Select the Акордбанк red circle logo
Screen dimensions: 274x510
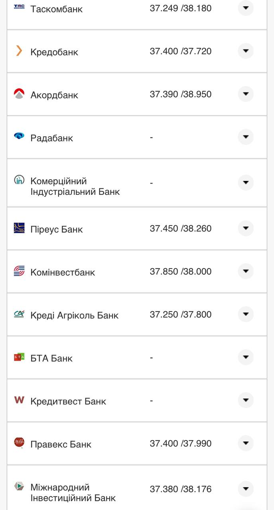point(19,94)
